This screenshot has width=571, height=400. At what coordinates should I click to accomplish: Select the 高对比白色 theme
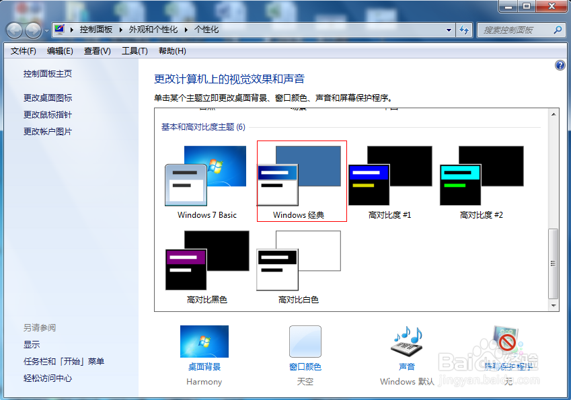click(298, 266)
